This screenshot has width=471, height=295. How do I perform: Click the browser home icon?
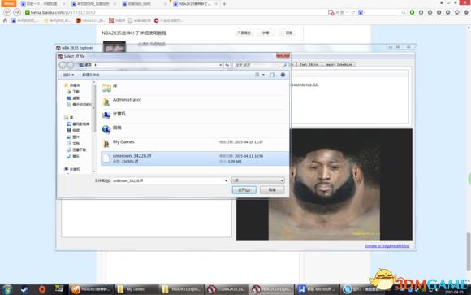coord(5,20)
